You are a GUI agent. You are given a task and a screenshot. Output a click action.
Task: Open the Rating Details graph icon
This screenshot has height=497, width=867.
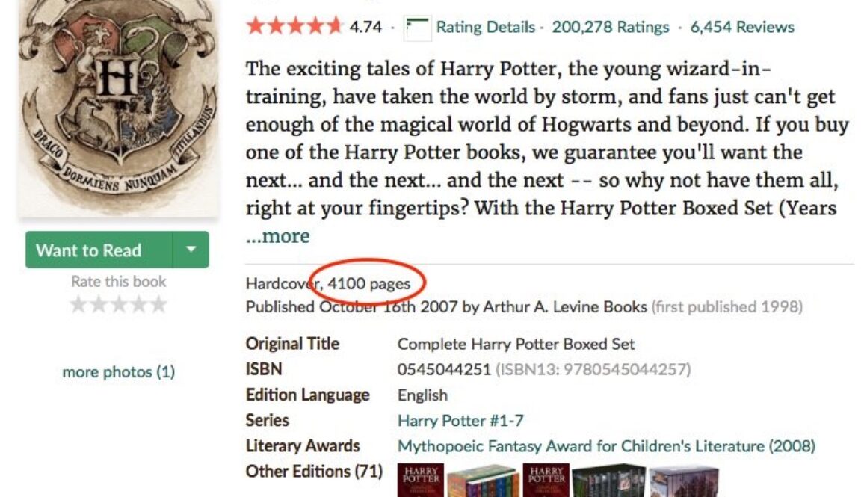(x=417, y=28)
